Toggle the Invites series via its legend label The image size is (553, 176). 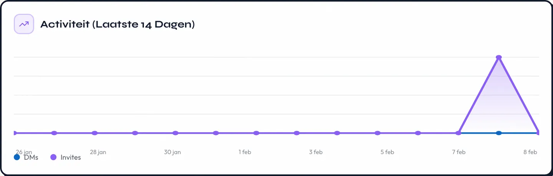click(x=71, y=157)
